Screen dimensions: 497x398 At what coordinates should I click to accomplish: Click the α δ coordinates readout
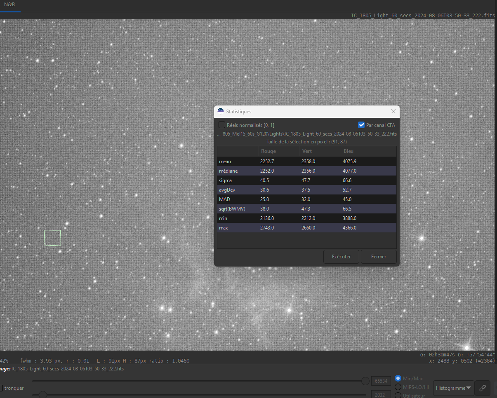[x=458, y=354]
